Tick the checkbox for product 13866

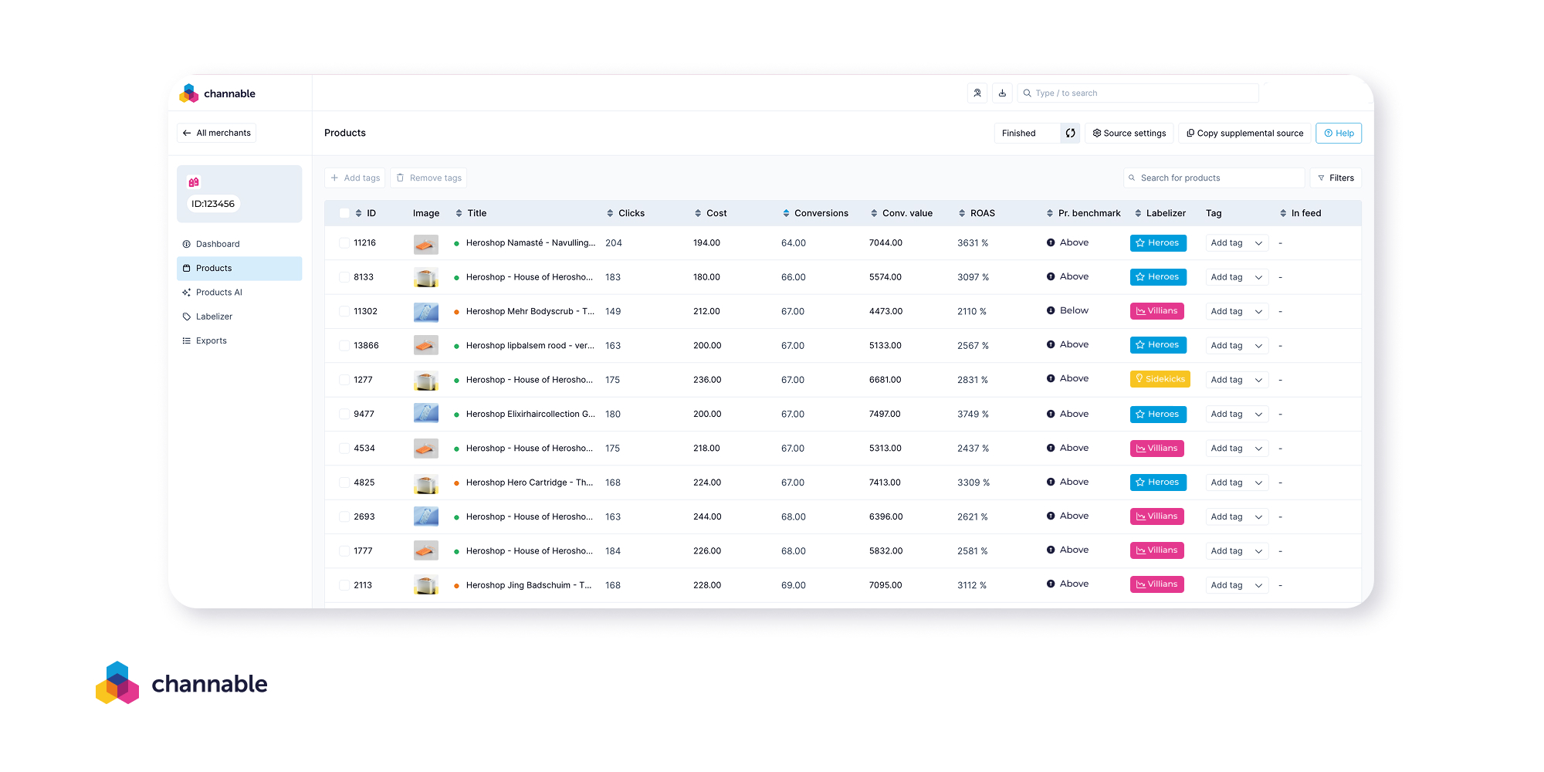344,345
